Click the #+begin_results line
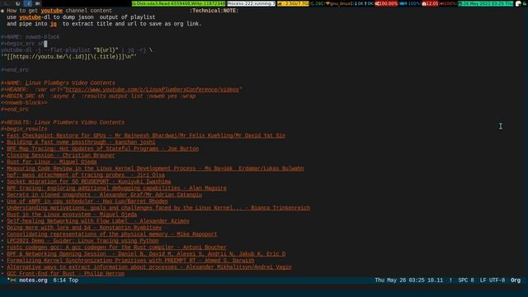Image resolution: width=528 pixels, height=297 pixels. point(24,129)
